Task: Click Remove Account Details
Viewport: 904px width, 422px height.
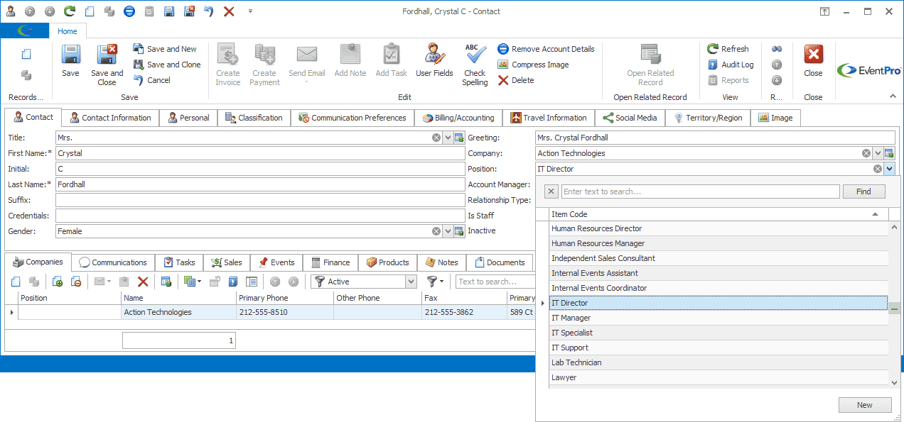Action: tap(546, 49)
